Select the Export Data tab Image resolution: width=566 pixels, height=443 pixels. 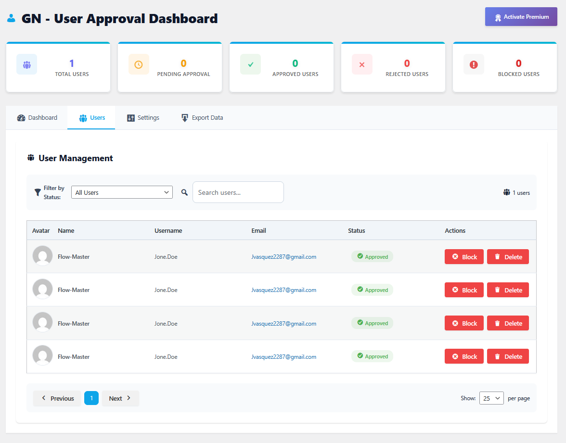tap(202, 117)
